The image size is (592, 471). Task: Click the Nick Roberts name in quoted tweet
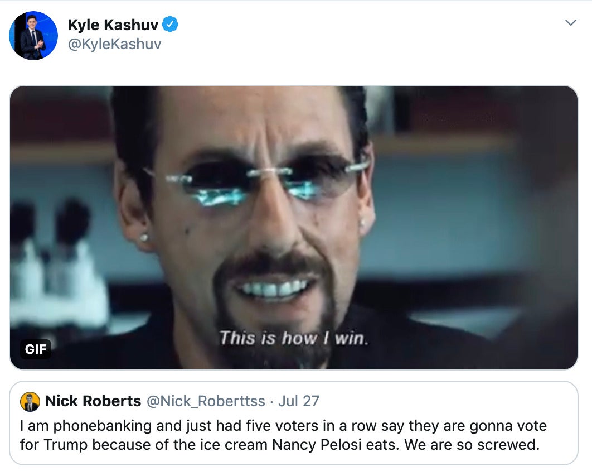tap(93, 401)
